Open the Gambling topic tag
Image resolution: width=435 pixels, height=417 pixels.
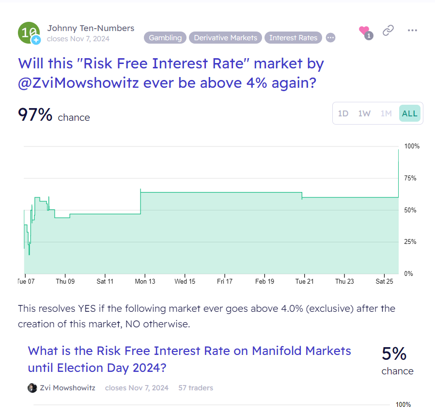pyautogui.click(x=165, y=38)
